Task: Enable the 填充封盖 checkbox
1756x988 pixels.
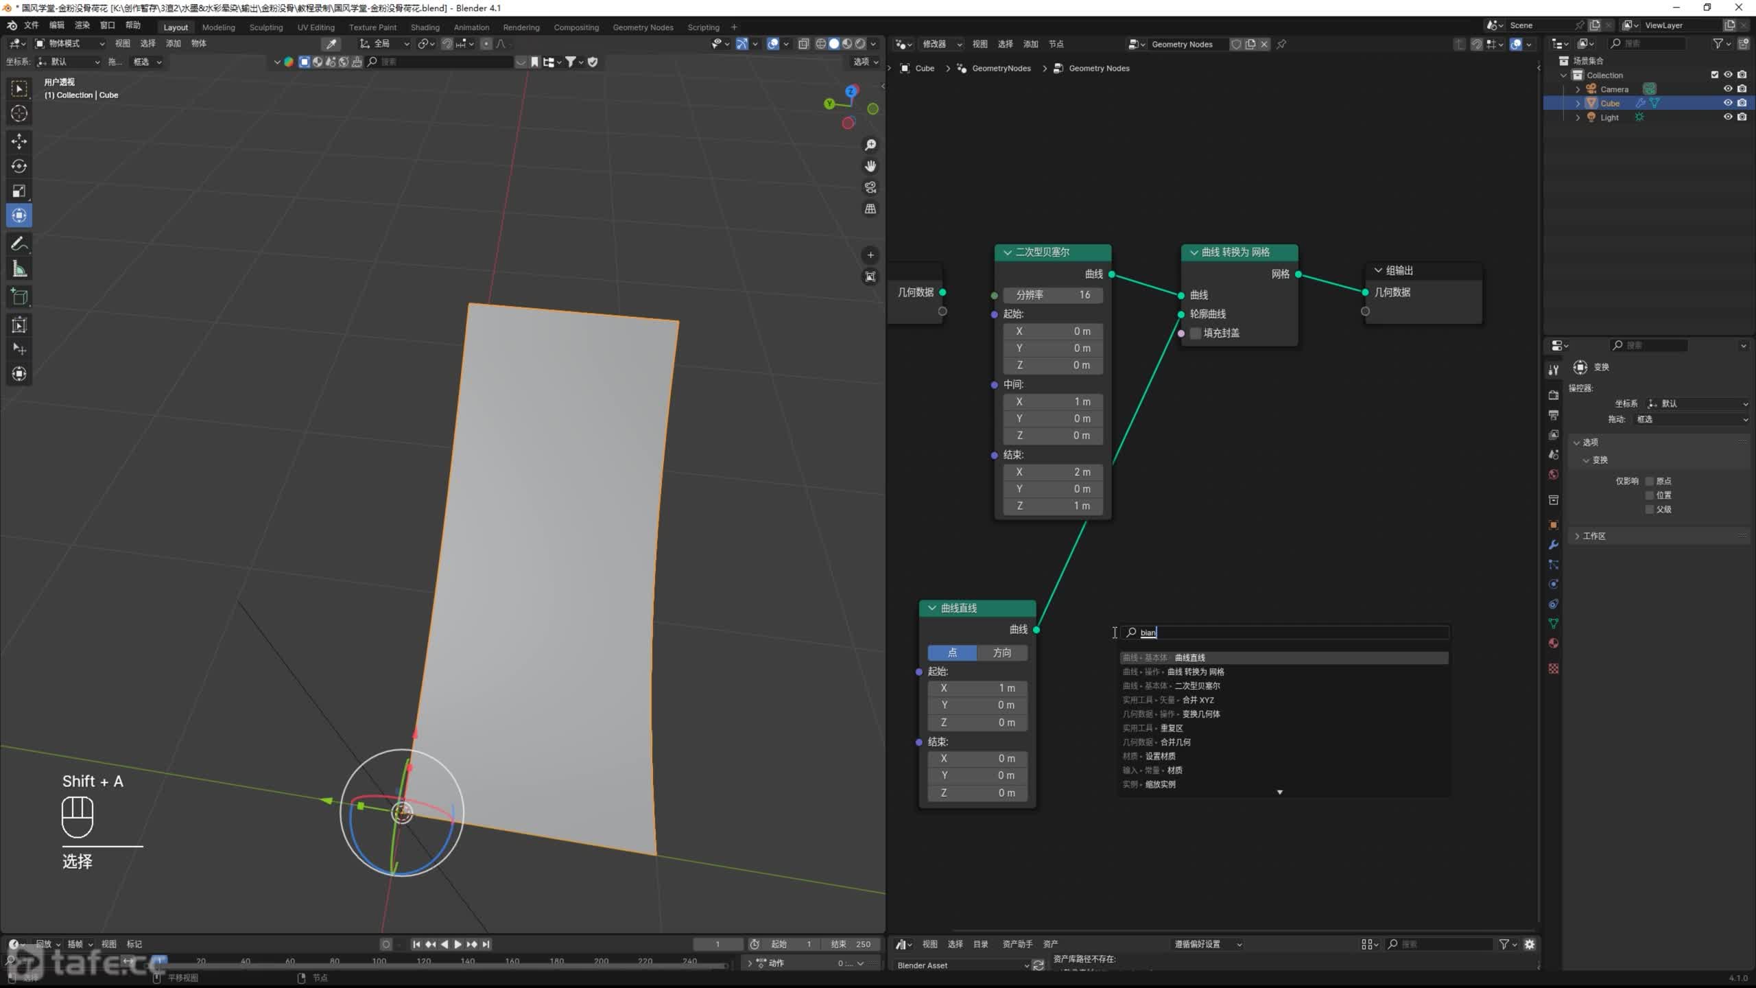Action: point(1196,333)
